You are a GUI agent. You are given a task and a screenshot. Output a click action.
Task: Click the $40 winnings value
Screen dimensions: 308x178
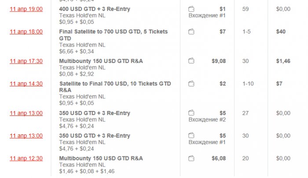[280, 32]
